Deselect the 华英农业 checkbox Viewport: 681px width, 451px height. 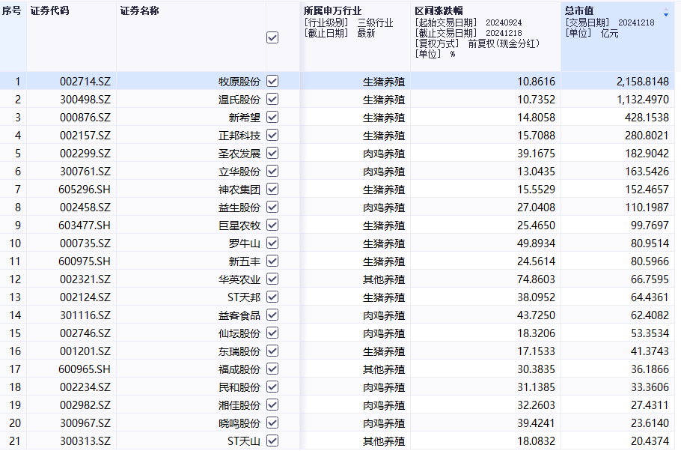pos(272,279)
